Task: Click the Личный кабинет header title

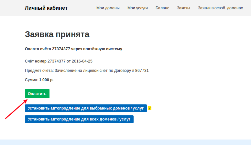Action: coord(46,8)
